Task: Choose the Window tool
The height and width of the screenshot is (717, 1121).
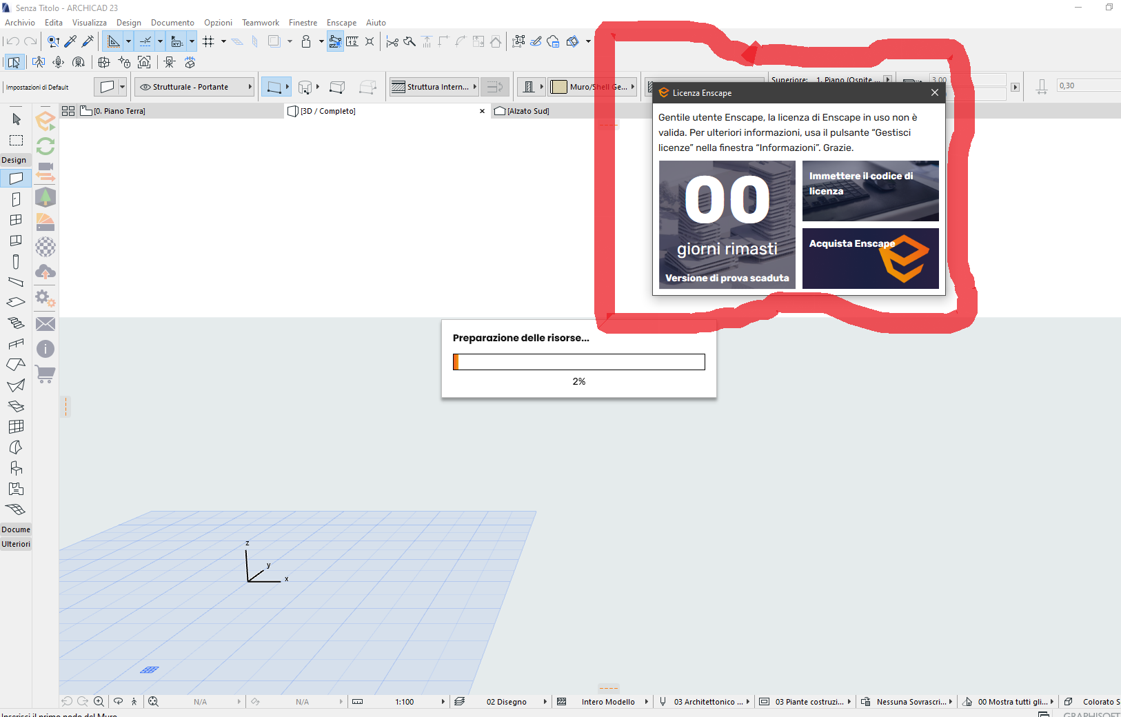Action: tap(16, 220)
